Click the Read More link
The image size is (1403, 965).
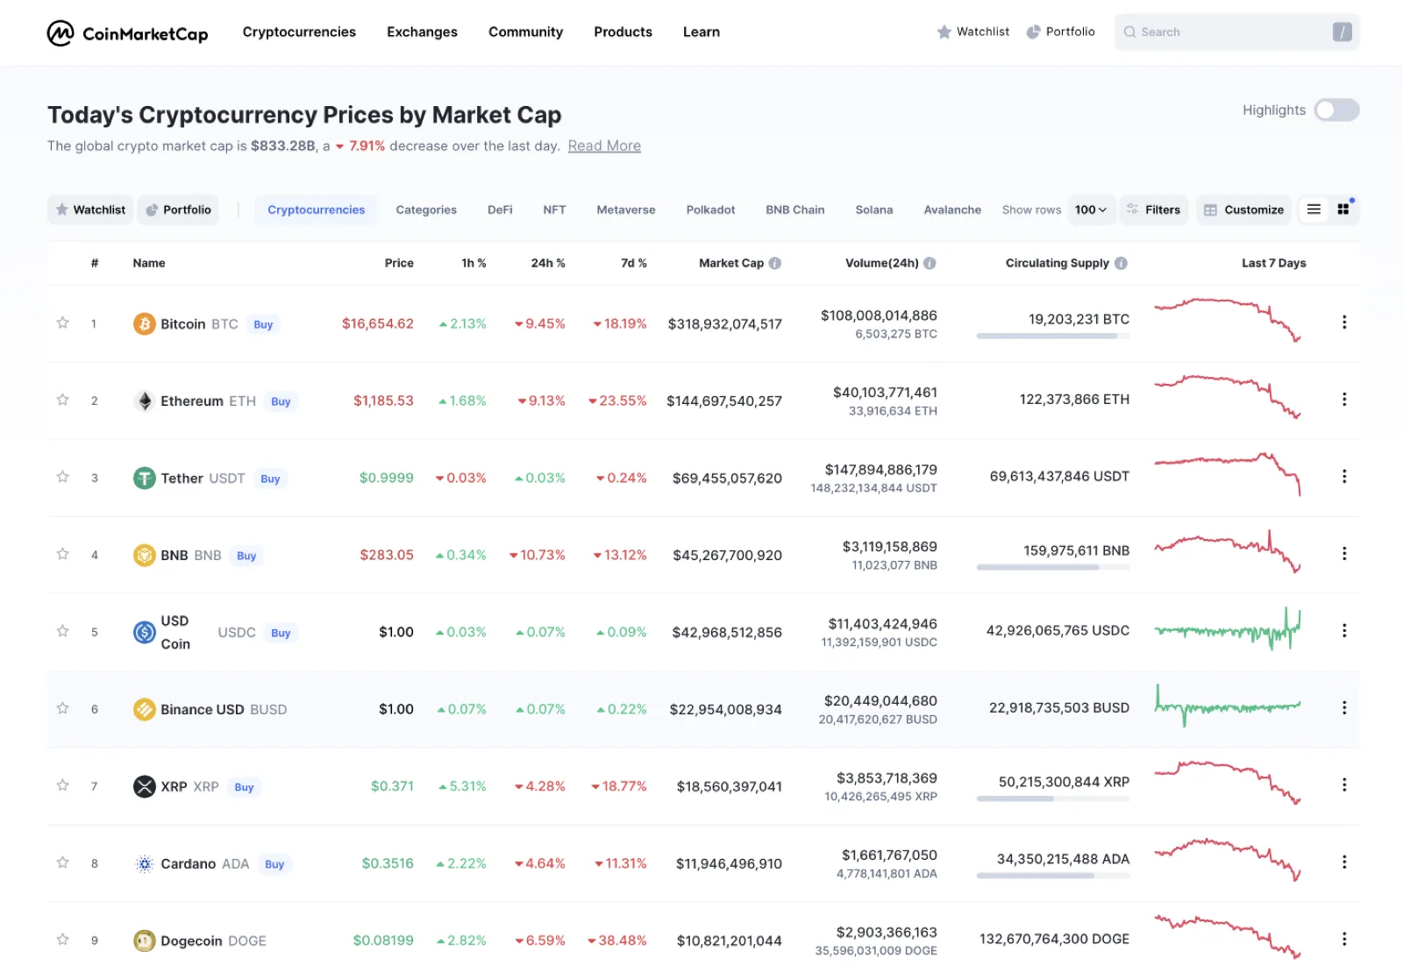(604, 146)
